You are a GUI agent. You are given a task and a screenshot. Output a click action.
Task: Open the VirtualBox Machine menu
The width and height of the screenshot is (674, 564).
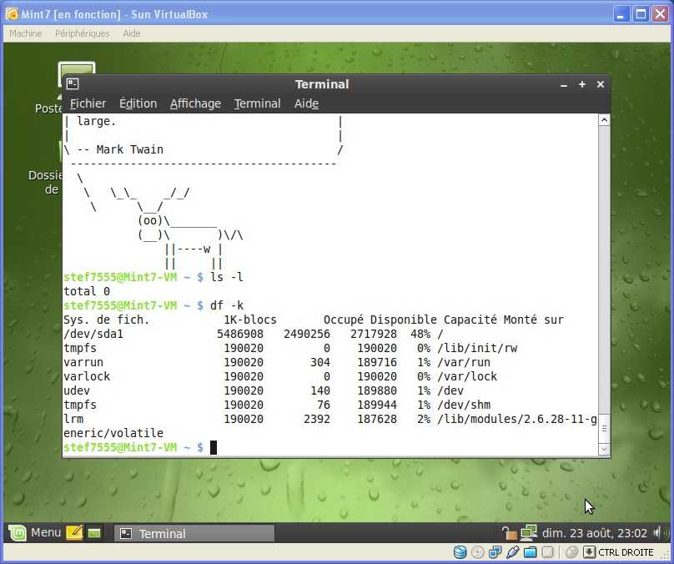click(x=25, y=33)
